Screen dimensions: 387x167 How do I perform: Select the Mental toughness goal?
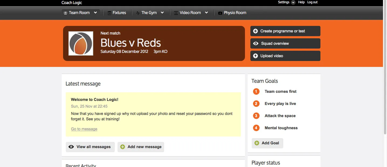tap(281, 128)
